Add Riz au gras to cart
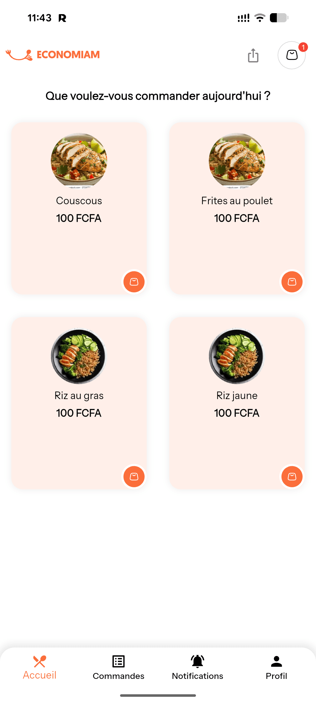The height and width of the screenshot is (704, 316). coord(134,477)
